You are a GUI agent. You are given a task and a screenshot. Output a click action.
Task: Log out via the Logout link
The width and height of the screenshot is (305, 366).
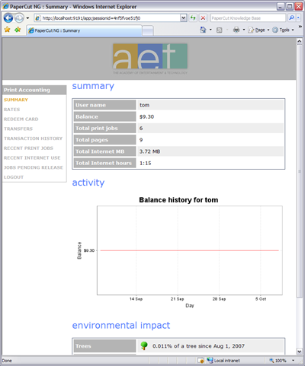click(14, 177)
